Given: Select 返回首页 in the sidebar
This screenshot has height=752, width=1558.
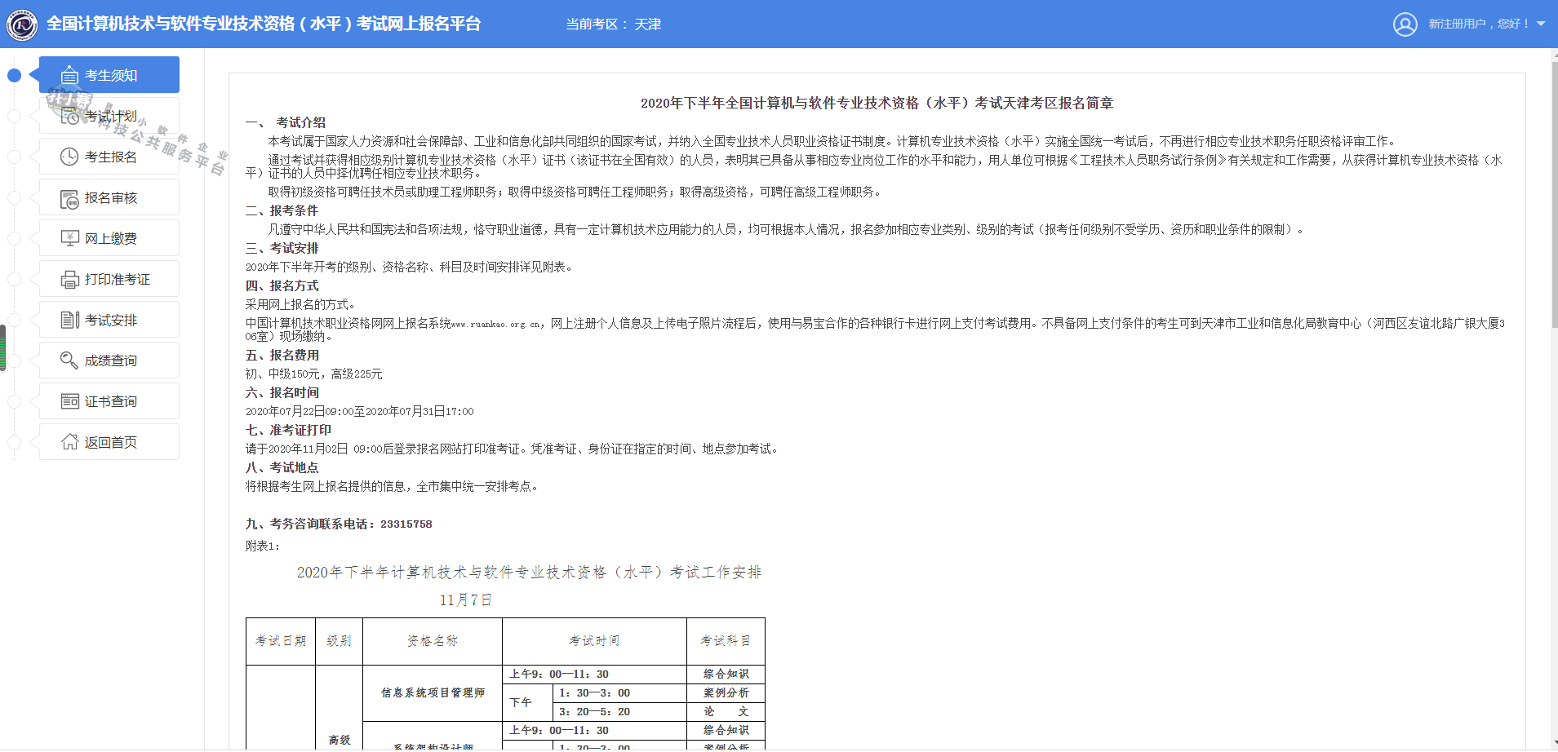Looking at the screenshot, I should (x=109, y=442).
